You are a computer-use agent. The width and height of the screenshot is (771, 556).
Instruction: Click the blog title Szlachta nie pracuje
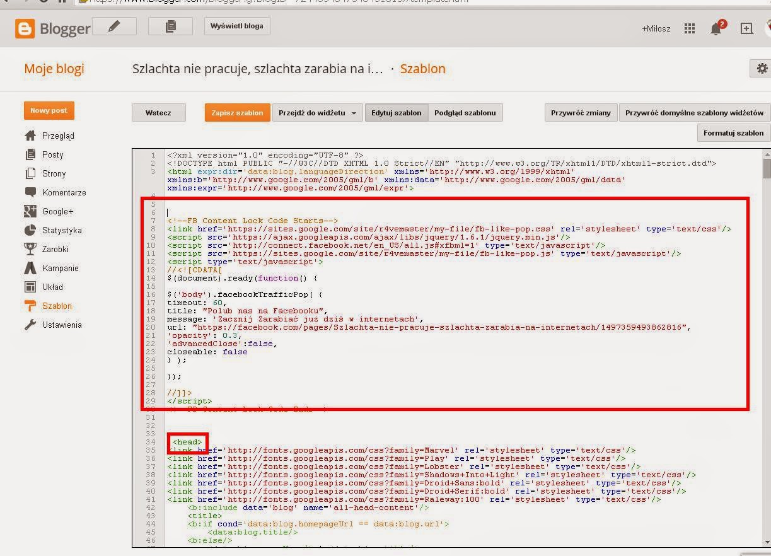[258, 69]
